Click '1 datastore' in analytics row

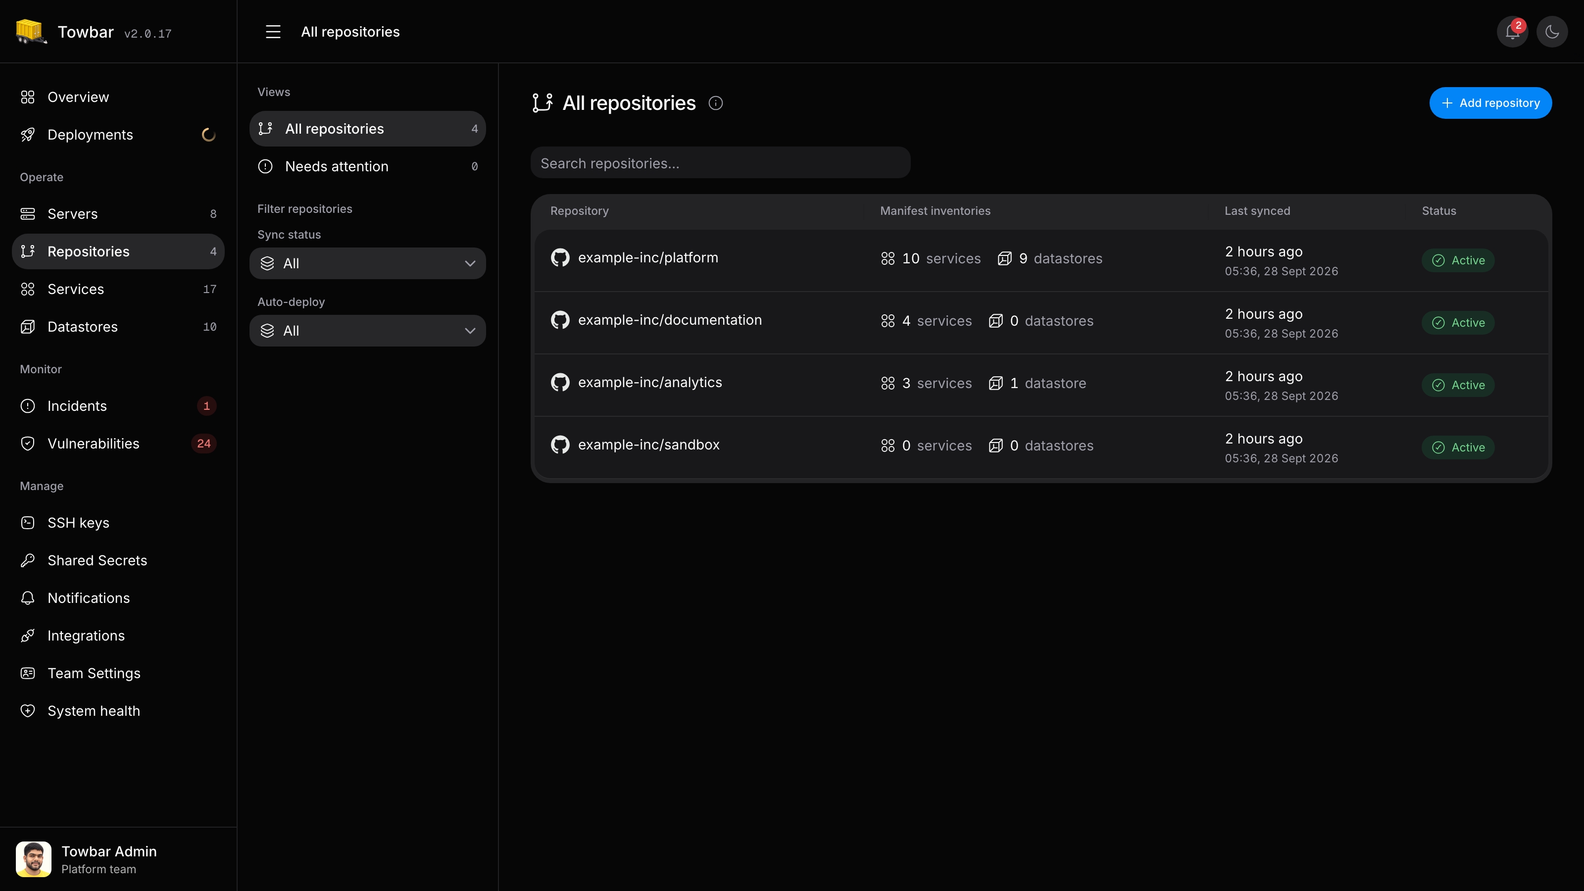[x=1038, y=384]
